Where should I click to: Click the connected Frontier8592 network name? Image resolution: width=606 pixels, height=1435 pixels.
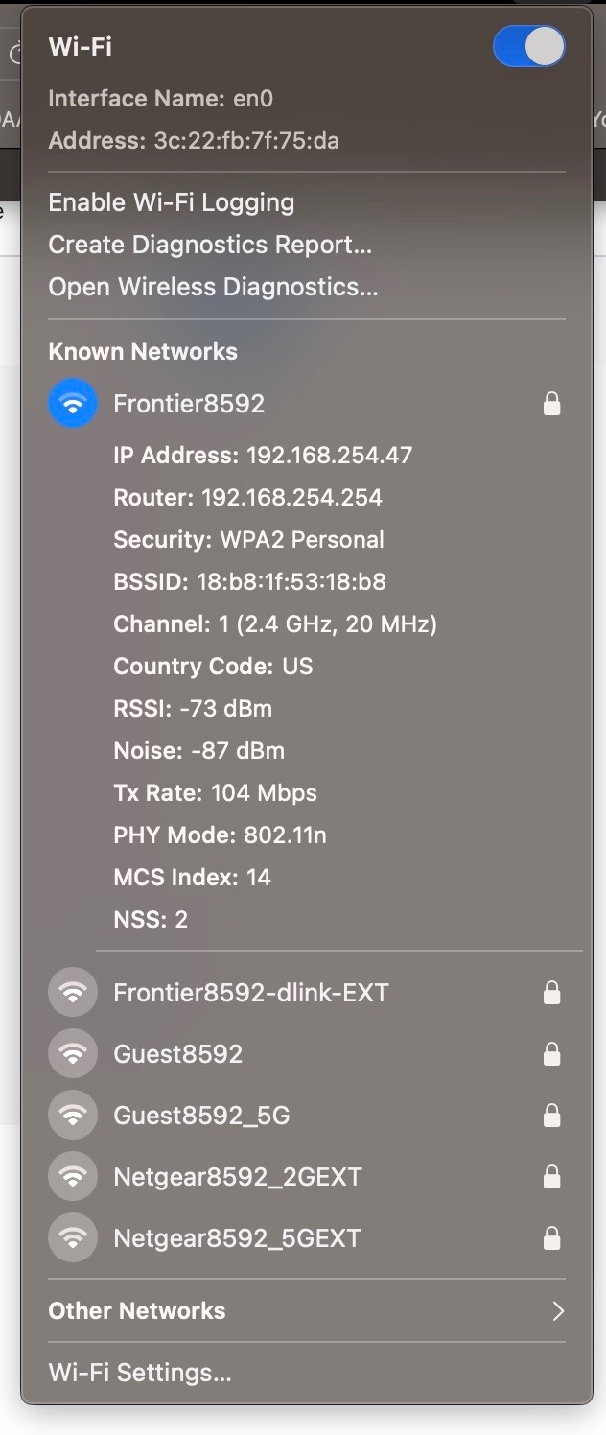pyautogui.click(x=189, y=404)
